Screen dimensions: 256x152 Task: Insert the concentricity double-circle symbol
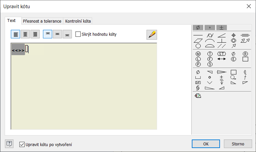(x=233, y=40)
